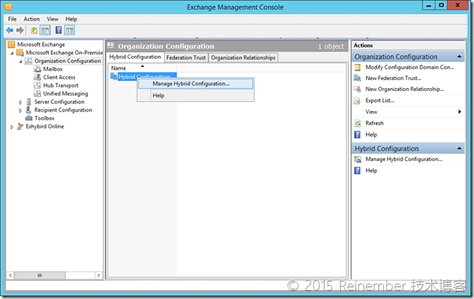Click the New Federation Trust action icon
This screenshot has width=474, height=299.
(358, 78)
